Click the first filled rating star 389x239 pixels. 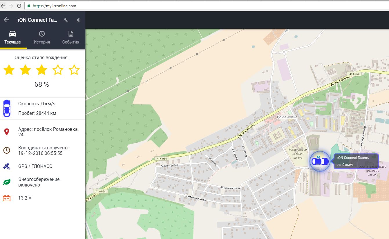[9, 70]
